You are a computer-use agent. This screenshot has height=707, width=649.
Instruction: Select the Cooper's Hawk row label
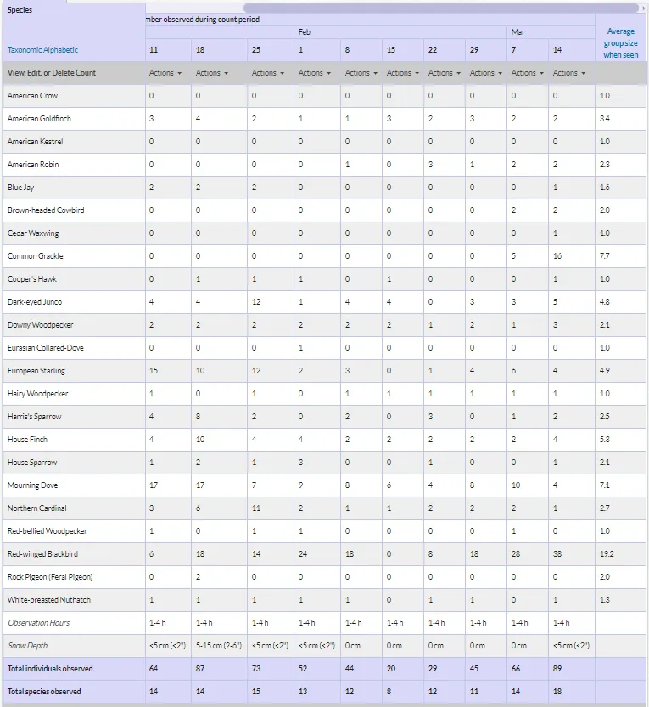pyautogui.click(x=32, y=279)
